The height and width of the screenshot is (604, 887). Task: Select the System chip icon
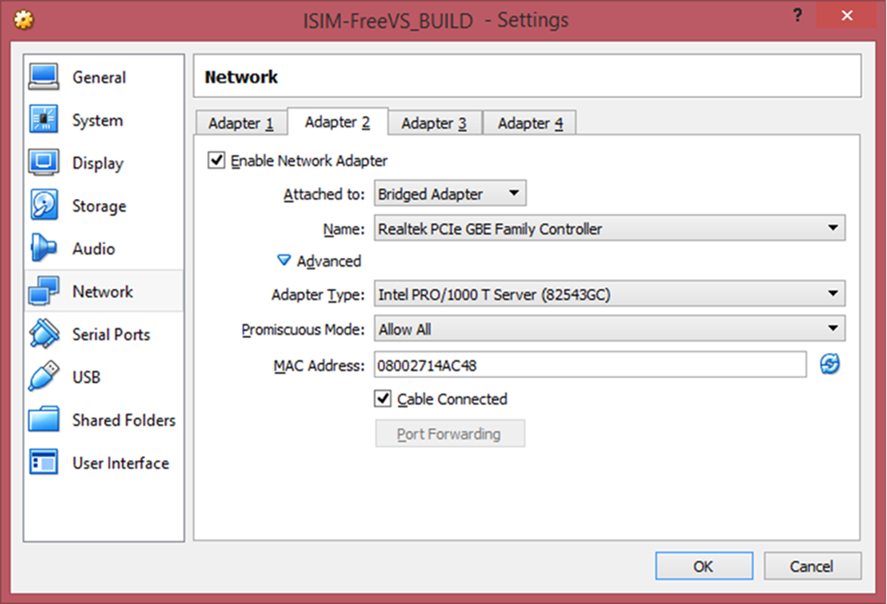(x=44, y=120)
